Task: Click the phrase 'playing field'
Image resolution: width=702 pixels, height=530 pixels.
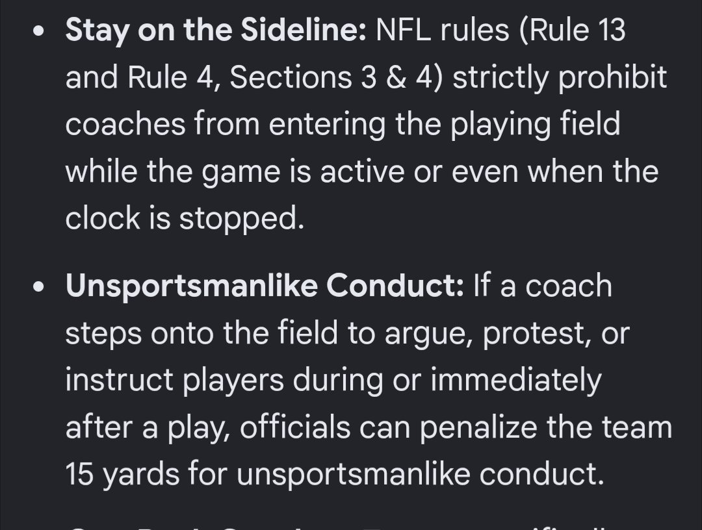Action: coord(535,125)
